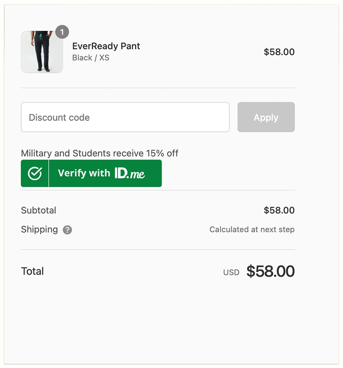Click the shipping help question mark icon
The height and width of the screenshot is (368, 343).
coord(67,230)
